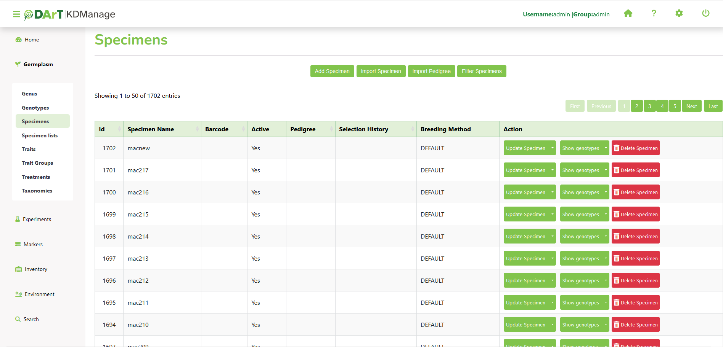Sort table by Id column

pyautogui.click(x=109, y=129)
